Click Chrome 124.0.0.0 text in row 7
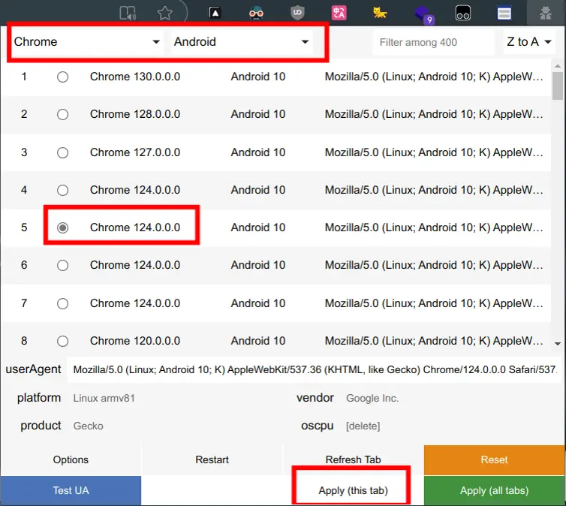 pos(135,303)
